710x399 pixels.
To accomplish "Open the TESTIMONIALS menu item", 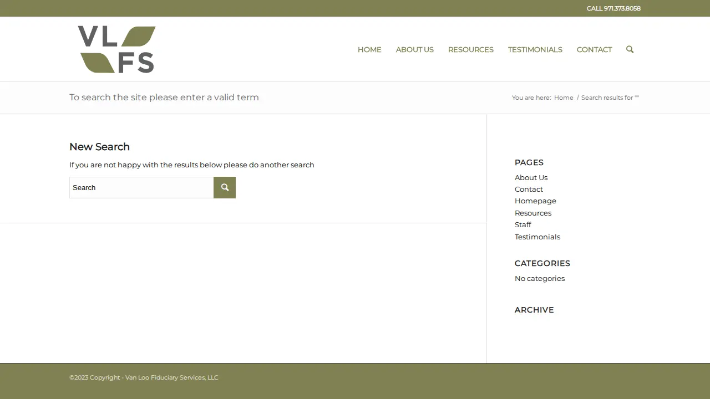I will pos(535,49).
